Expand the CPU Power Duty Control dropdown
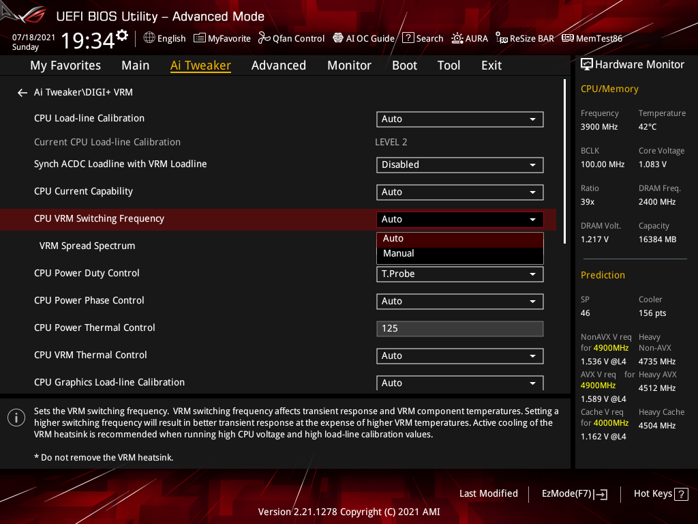 pos(459,274)
